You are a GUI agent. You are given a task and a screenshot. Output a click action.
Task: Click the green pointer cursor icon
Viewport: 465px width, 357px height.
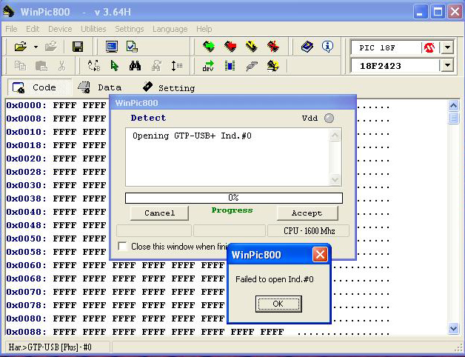pos(114,66)
